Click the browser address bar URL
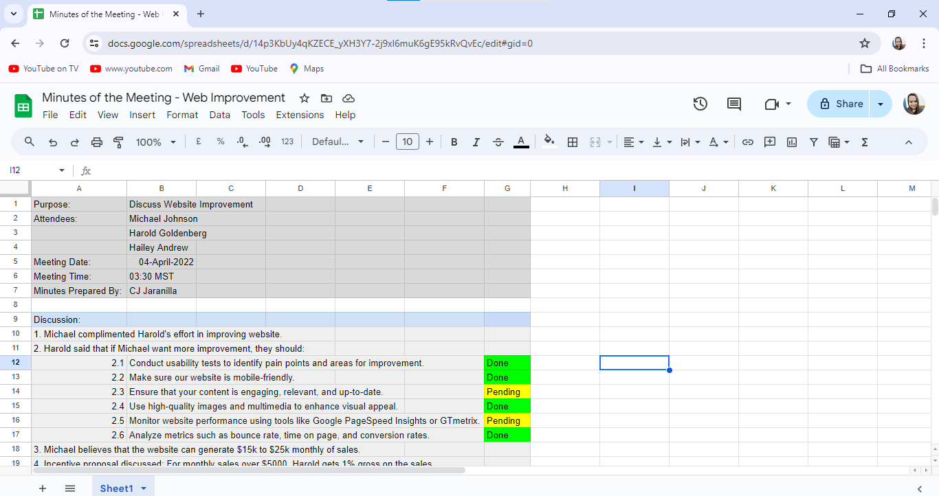This screenshot has width=939, height=496. click(320, 43)
